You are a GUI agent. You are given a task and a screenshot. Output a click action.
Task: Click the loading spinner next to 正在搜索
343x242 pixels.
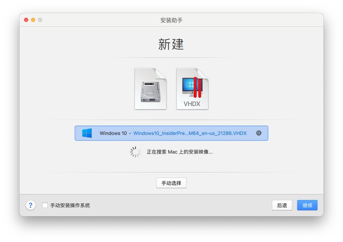pos(135,152)
